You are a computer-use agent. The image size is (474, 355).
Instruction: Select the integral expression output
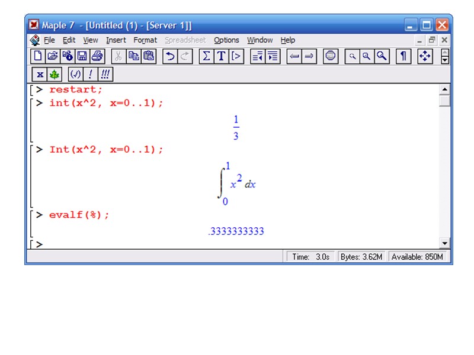[236, 183]
